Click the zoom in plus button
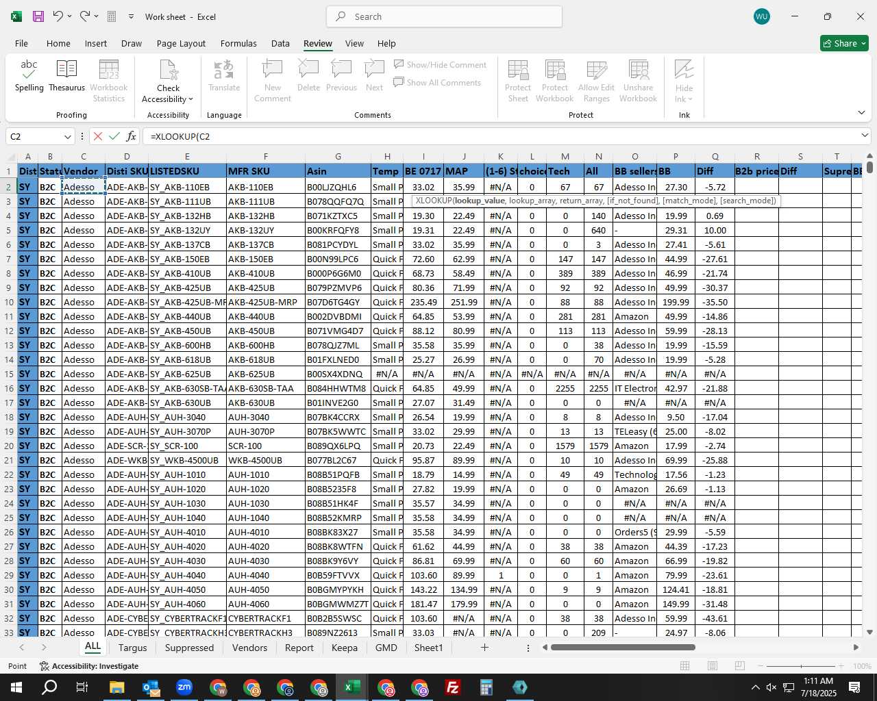 841,666
